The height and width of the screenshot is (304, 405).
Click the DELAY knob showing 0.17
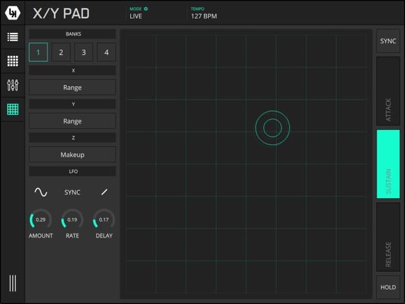104,220
